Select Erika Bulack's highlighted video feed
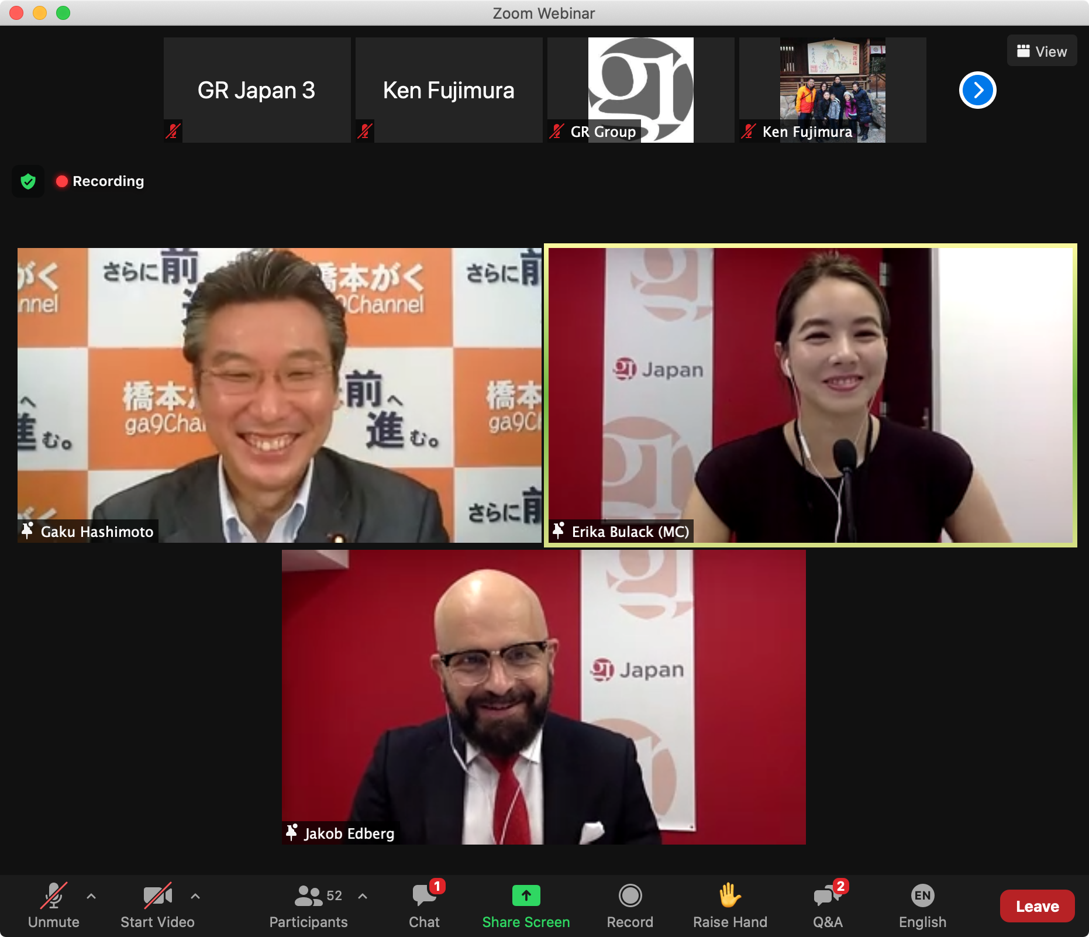 click(811, 395)
